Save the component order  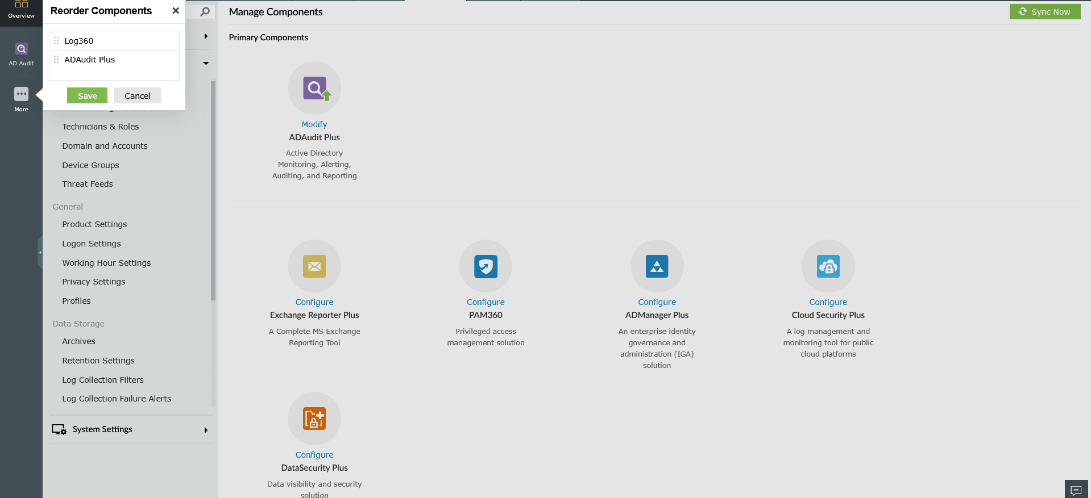tap(87, 95)
